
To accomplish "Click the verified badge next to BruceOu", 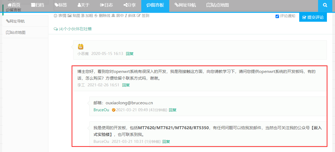I will coord(114,110).
